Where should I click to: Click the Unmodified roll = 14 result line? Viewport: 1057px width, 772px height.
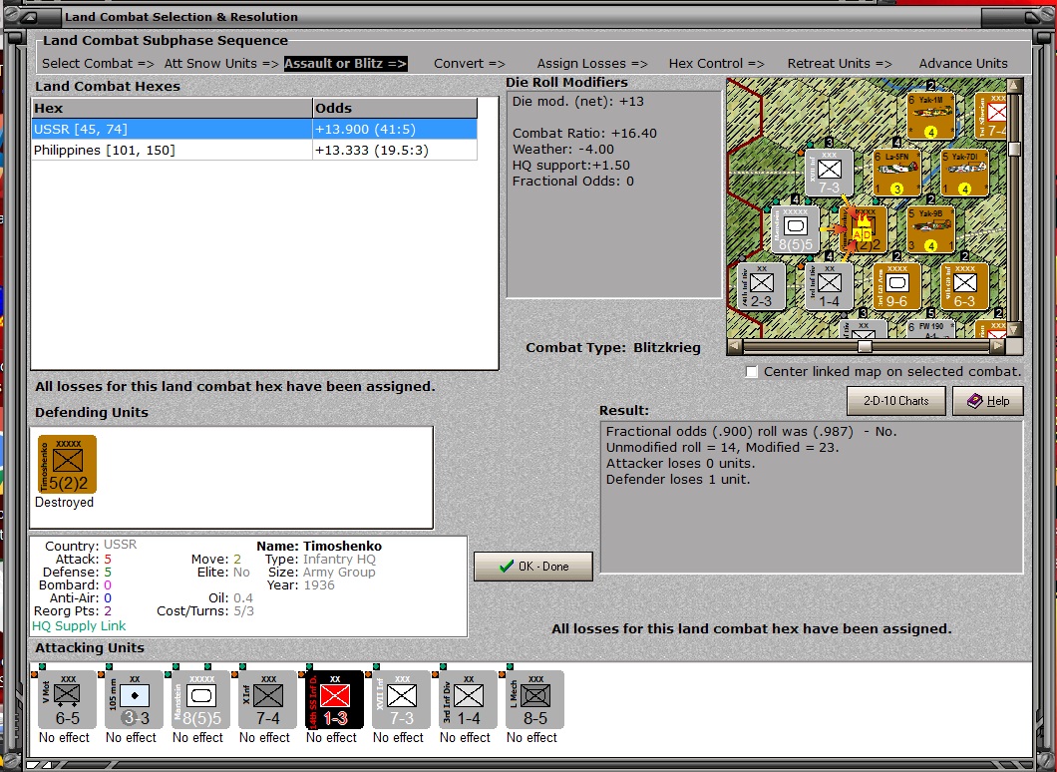(722, 448)
